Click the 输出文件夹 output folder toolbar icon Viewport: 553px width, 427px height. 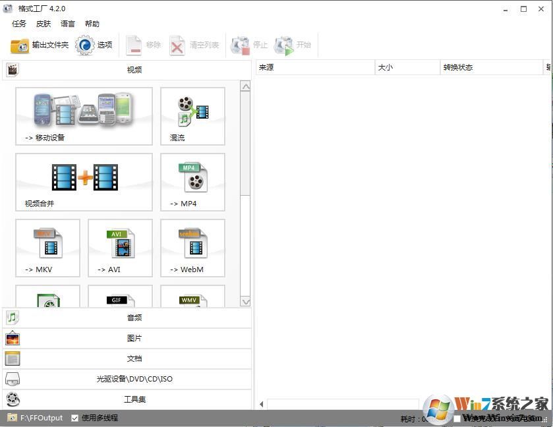click(20, 45)
